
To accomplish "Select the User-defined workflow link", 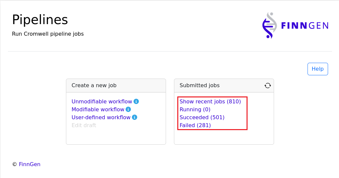I will (x=101, y=117).
